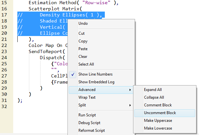Select Cut from the context menu

82,33
